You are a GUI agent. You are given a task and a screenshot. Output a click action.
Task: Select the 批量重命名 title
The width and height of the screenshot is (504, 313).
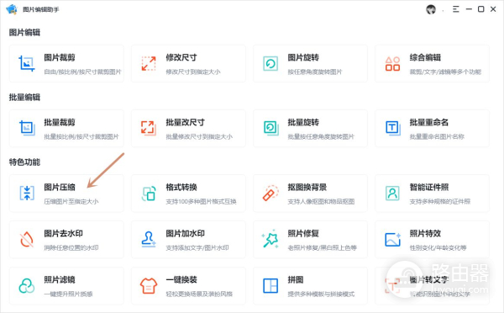tap(428, 122)
